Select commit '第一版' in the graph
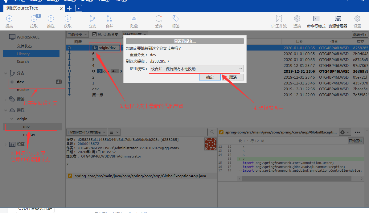Viewport: 369px width, 213px height. tap(98, 95)
